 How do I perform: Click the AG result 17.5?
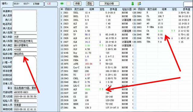click(x=160, y=24)
